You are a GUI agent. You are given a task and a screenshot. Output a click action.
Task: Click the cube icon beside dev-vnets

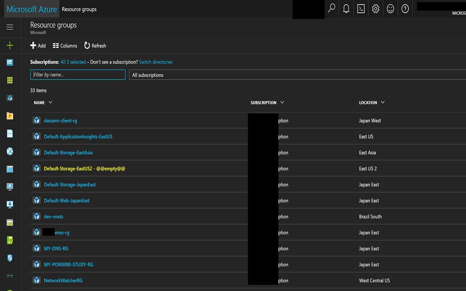point(36,216)
